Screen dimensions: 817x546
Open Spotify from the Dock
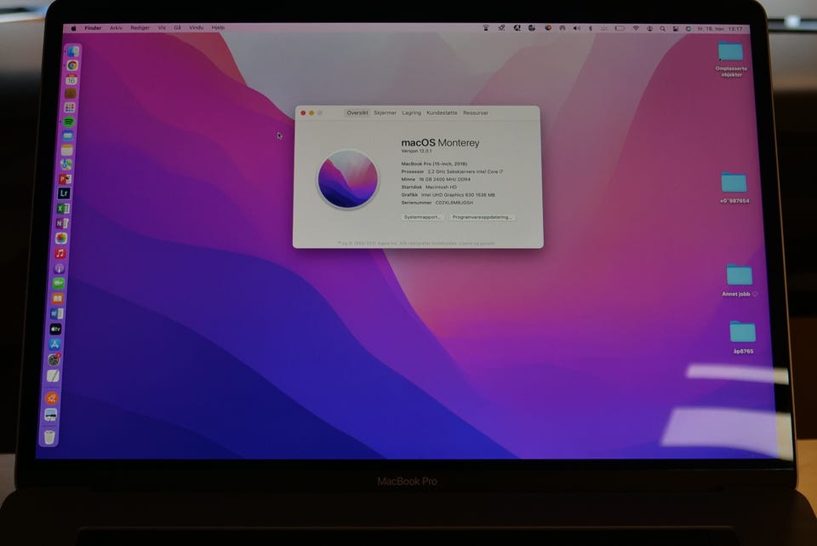tap(68, 122)
